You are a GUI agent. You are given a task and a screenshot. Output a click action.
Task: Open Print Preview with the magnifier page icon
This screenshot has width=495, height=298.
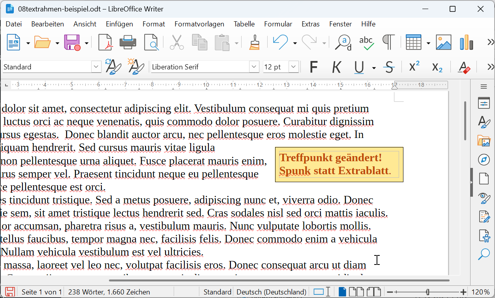(x=151, y=43)
